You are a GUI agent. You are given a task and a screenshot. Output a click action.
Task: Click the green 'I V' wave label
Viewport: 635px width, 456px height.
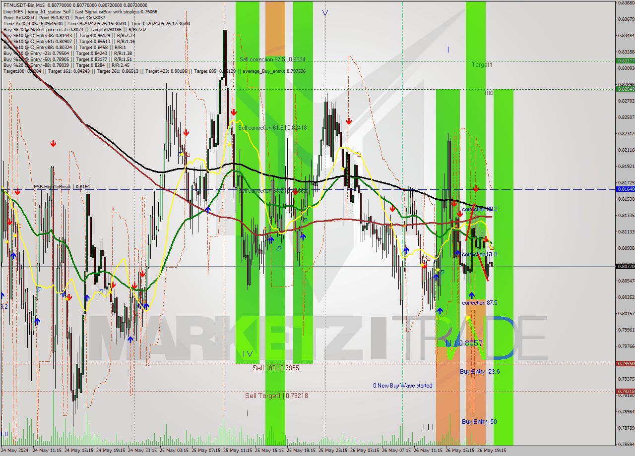248,354
